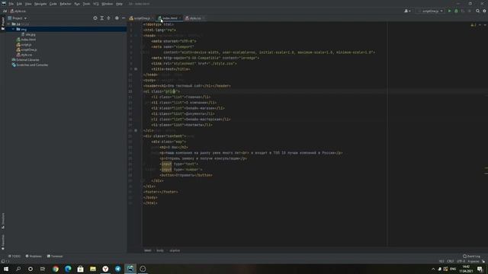488x274 pixels.
Task: Open the VCS menu
Action: (x=96, y=4)
